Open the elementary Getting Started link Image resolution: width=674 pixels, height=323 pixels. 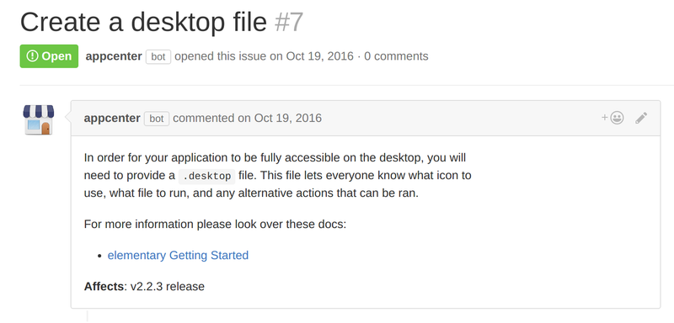178,255
